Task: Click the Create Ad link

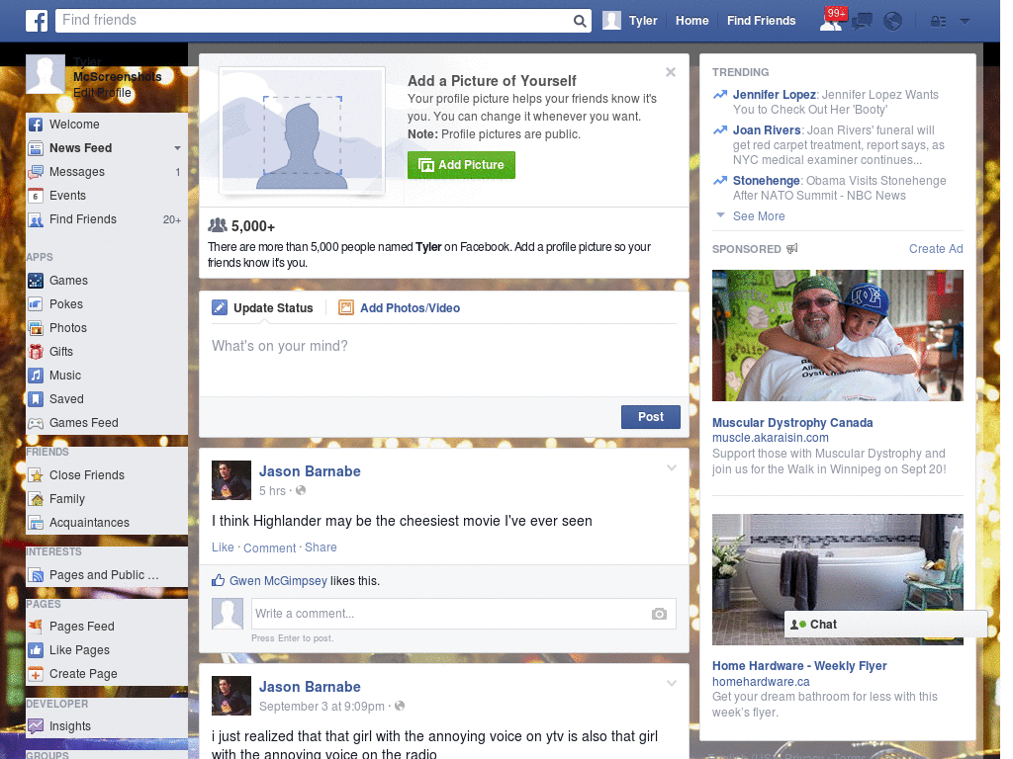Action: tap(936, 249)
